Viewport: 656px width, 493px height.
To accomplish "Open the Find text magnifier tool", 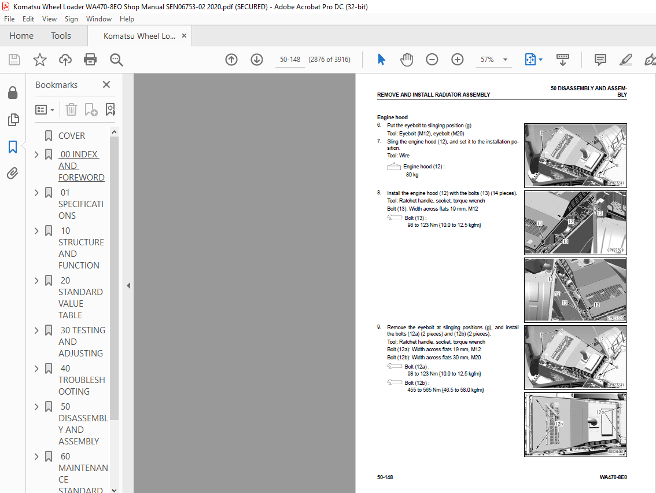I will (116, 60).
